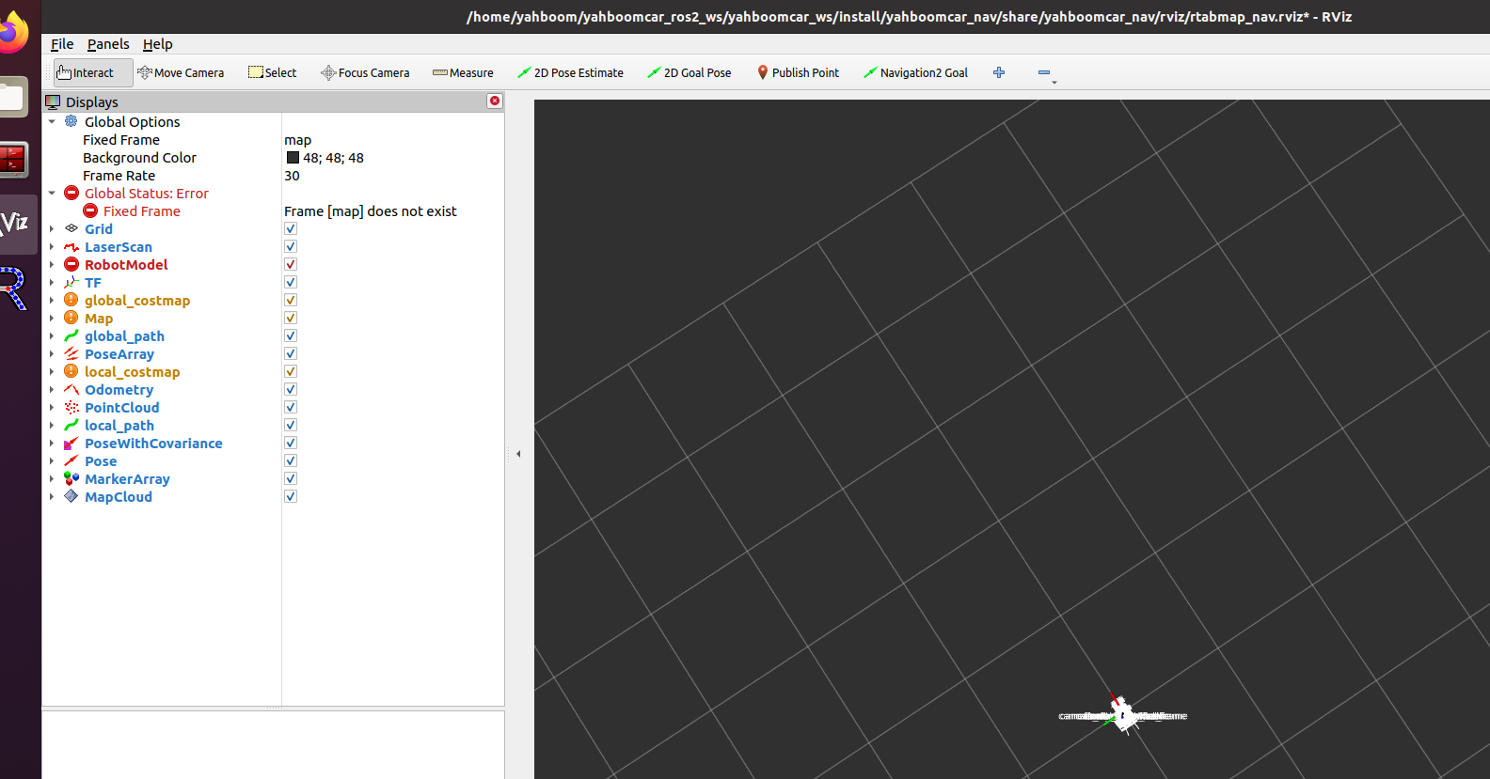Activate 2D Pose Estimate tool
The width and height of the screenshot is (1490, 779).
pyautogui.click(x=570, y=72)
